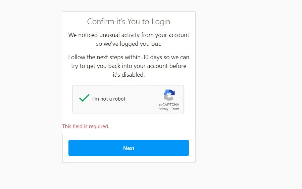Open the reCAPTCHA Terms link
302x189 pixels.
(175, 109)
